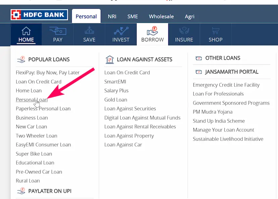The width and height of the screenshot is (278, 199).
Task: Open Government Sponsored Programs
Action: [x=231, y=103]
